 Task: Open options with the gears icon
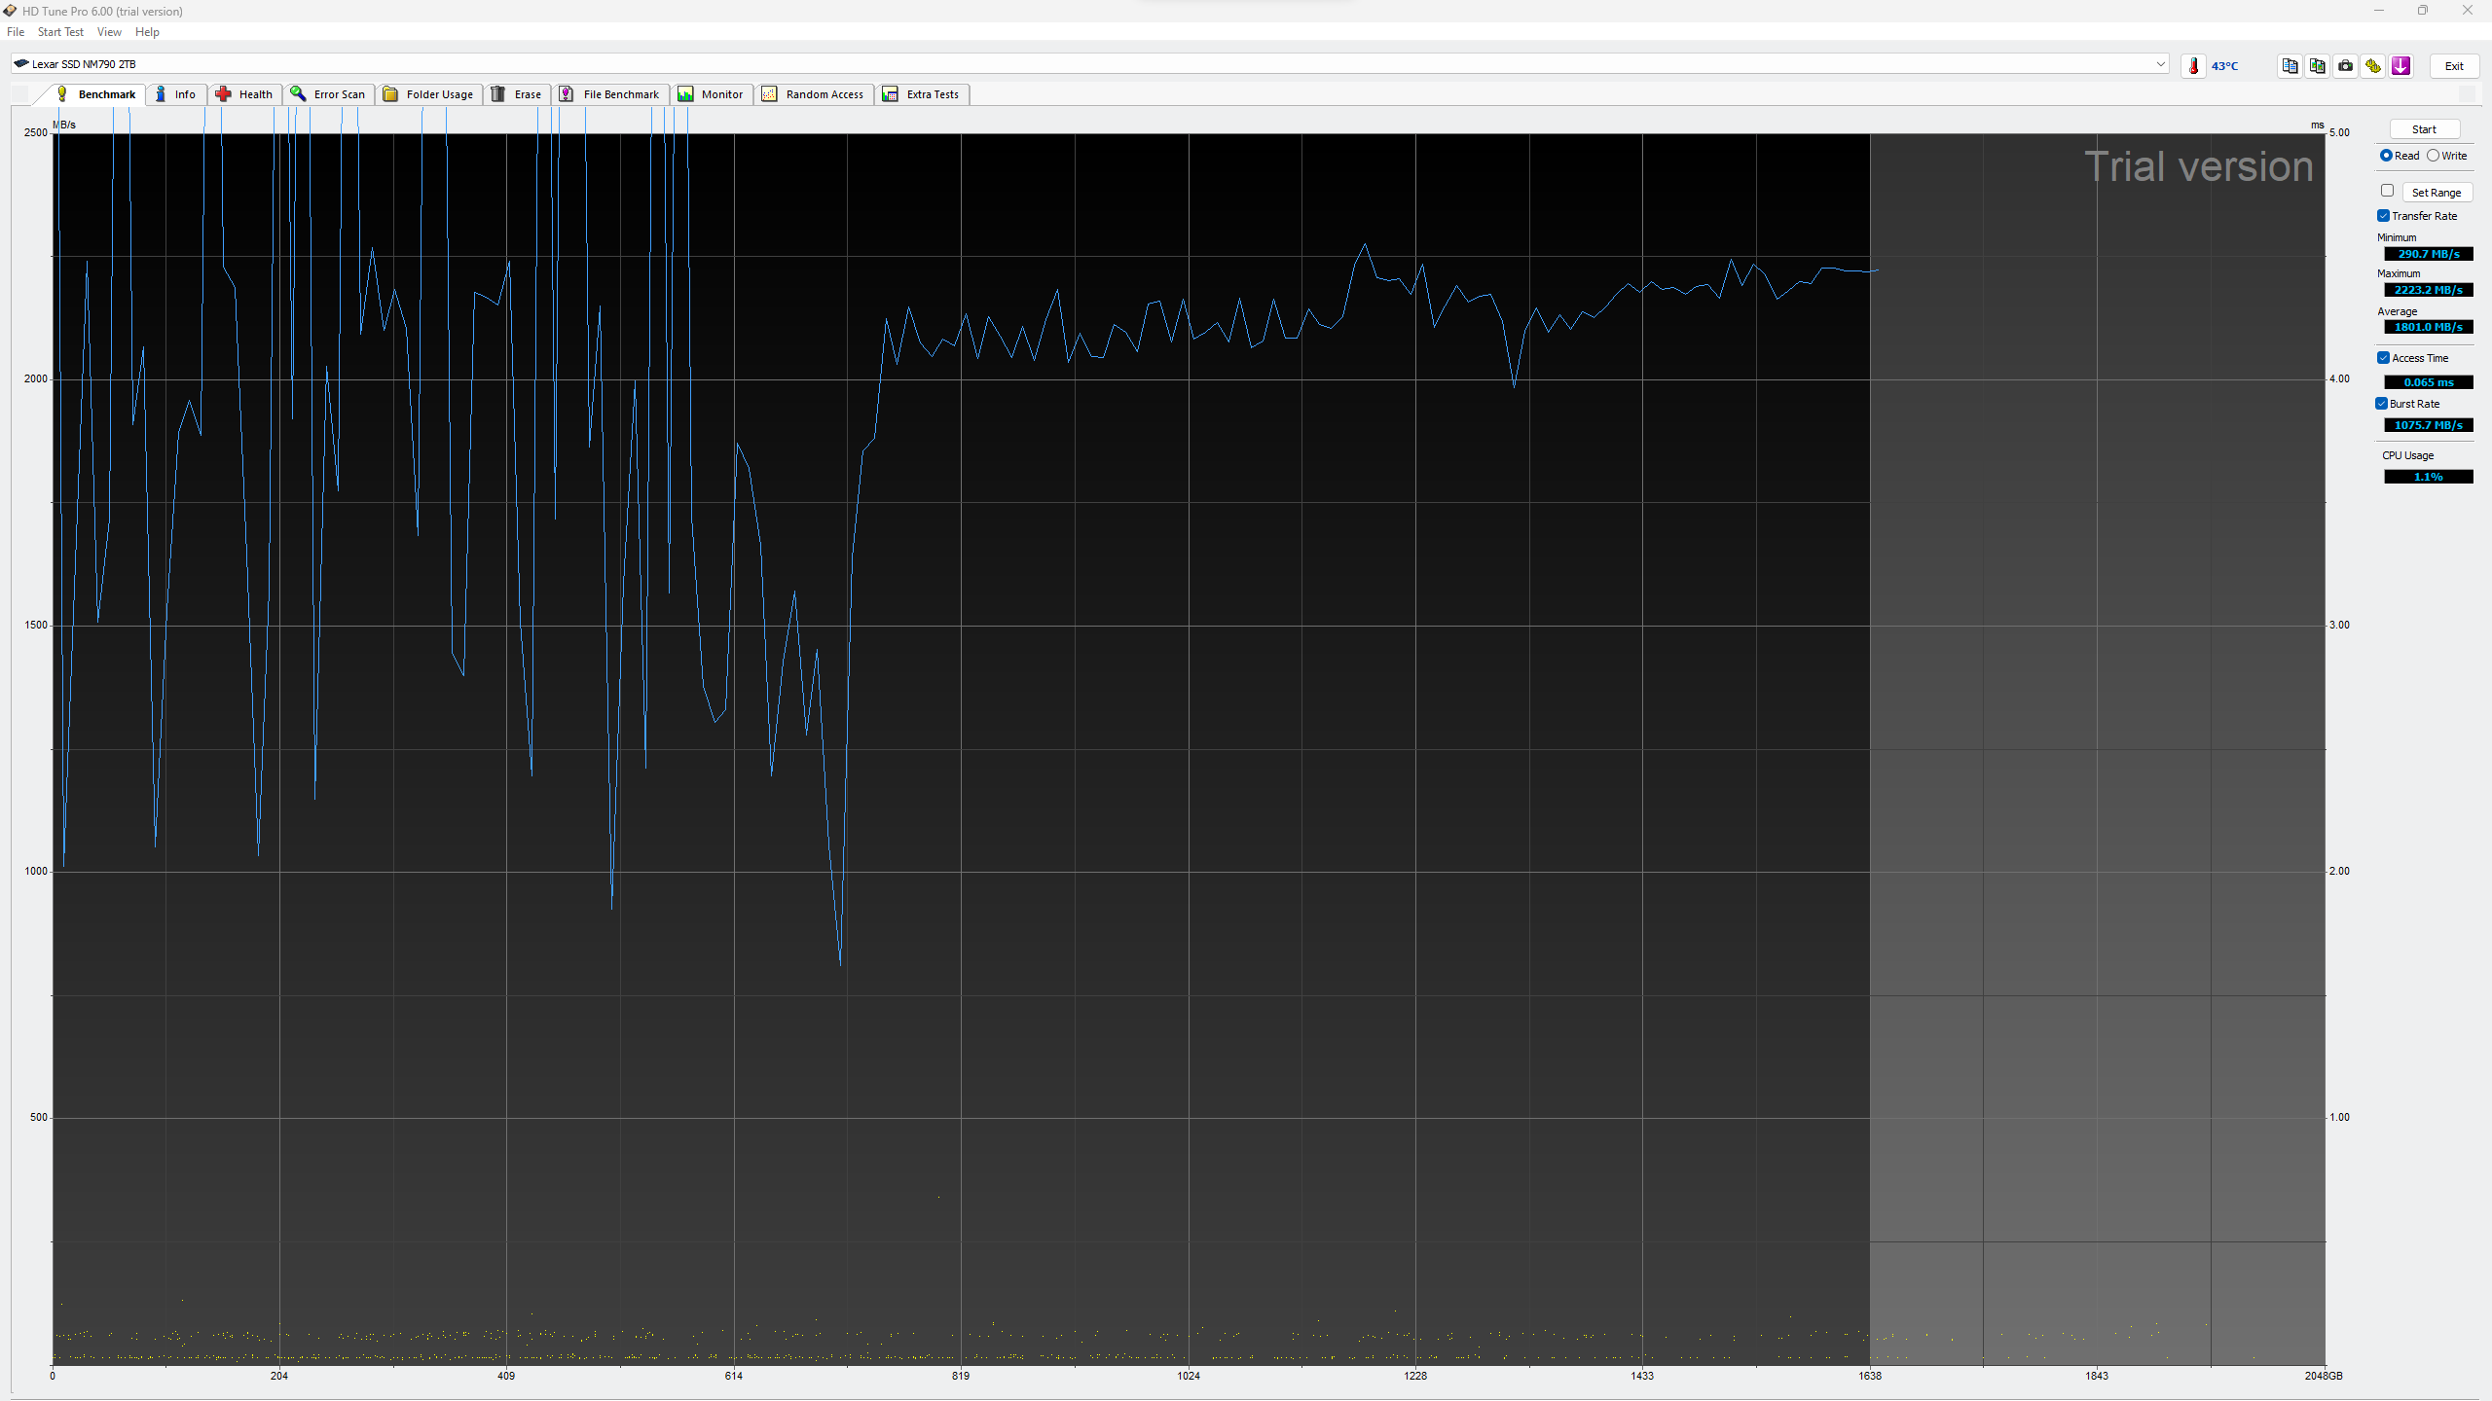[2372, 65]
